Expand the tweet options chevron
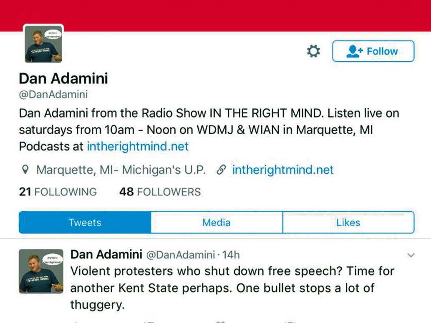The height and width of the screenshot is (323, 431). tap(411, 255)
